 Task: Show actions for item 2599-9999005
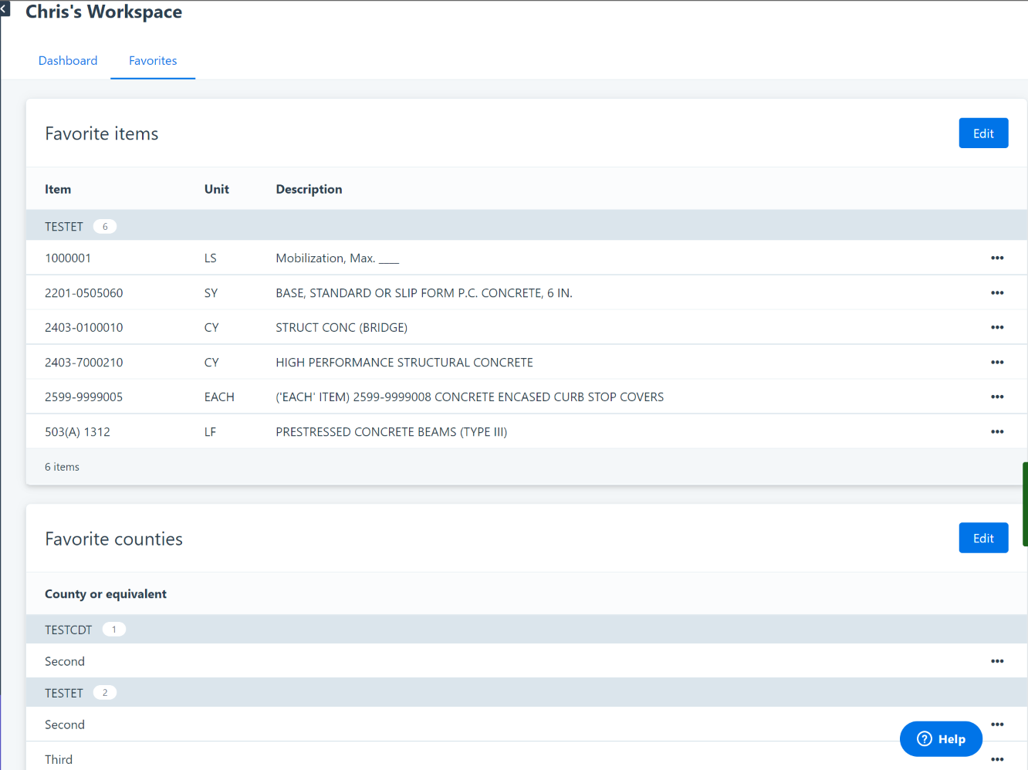click(997, 397)
